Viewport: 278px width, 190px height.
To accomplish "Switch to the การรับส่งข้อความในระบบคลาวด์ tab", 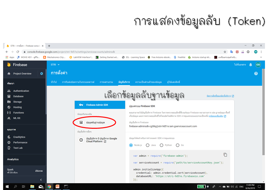I will point(78,82).
